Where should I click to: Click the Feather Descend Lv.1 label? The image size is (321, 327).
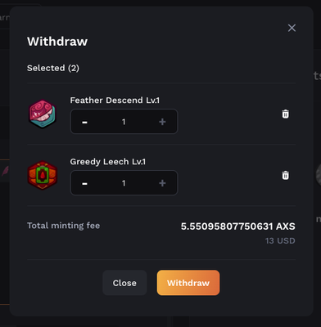[115, 101]
